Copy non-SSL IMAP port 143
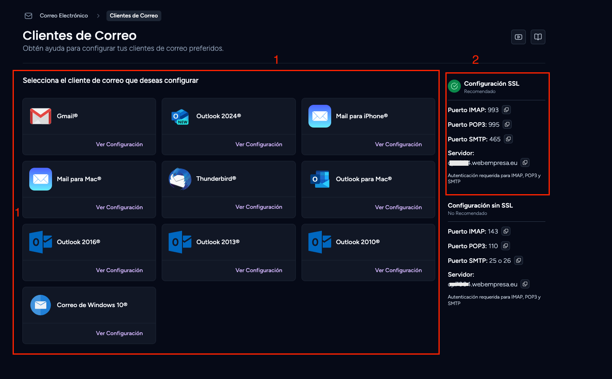This screenshot has height=379, width=612. [506, 231]
